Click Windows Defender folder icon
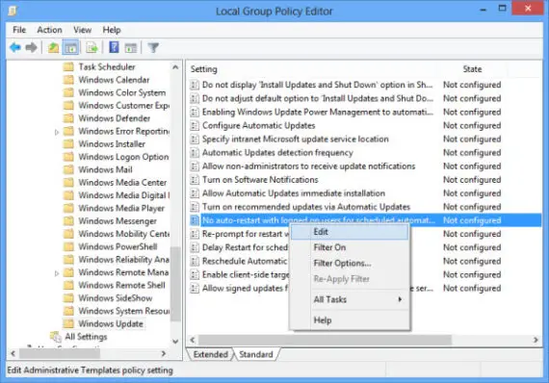This screenshot has width=549, height=383. point(68,118)
